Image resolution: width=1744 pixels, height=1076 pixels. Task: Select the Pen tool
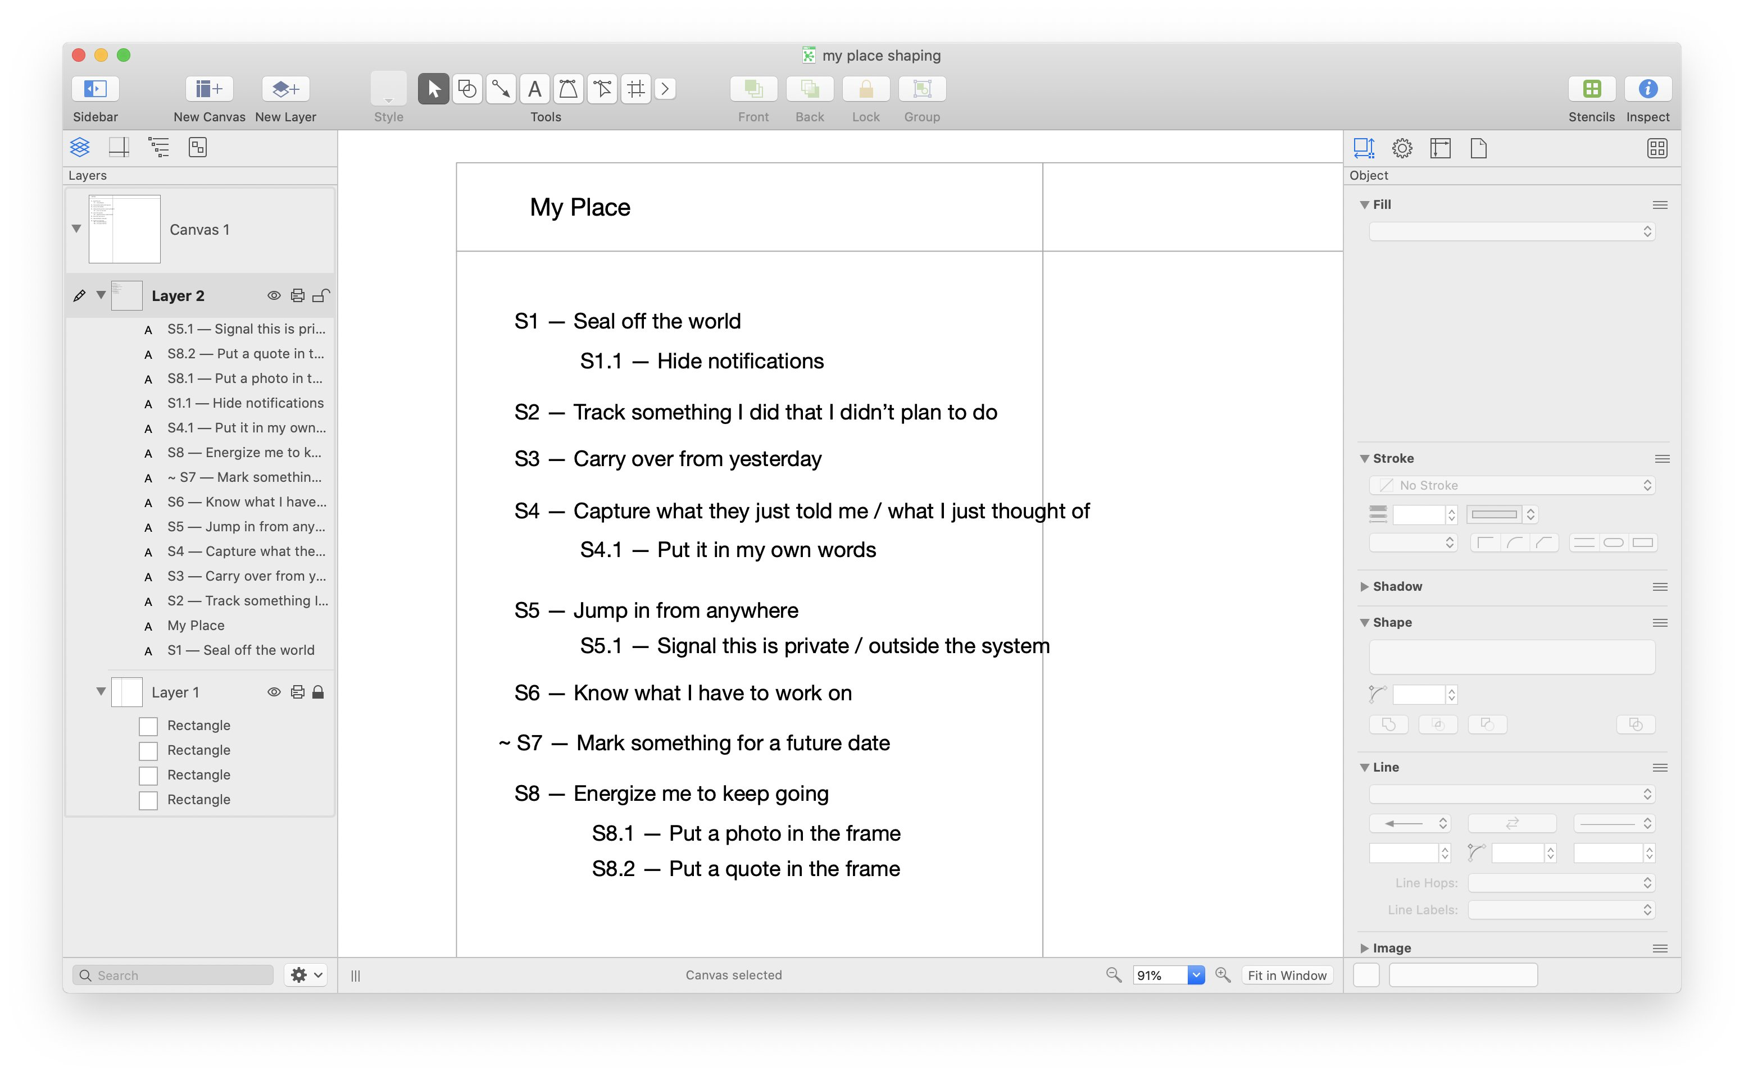568,89
